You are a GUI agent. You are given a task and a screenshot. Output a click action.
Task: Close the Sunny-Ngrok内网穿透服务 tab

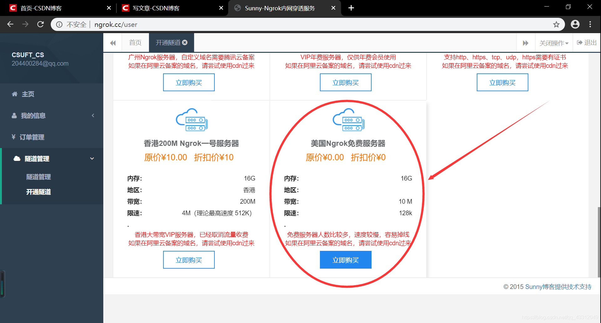pos(333,8)
